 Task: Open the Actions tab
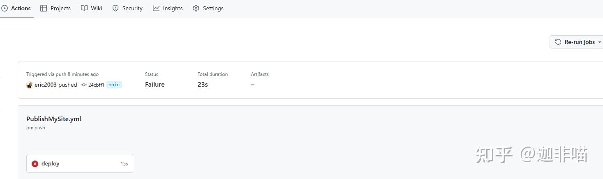coord(21,8)
